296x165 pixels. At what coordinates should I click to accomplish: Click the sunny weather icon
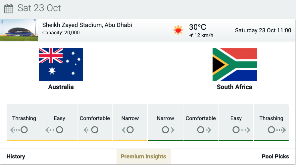[178, 30]
